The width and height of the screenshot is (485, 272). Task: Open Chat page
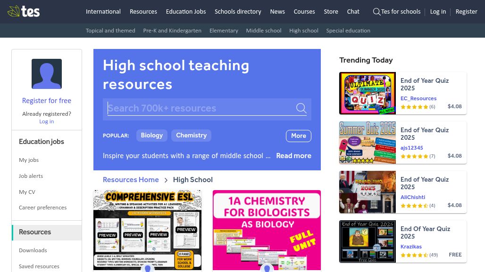coord(353,12)
